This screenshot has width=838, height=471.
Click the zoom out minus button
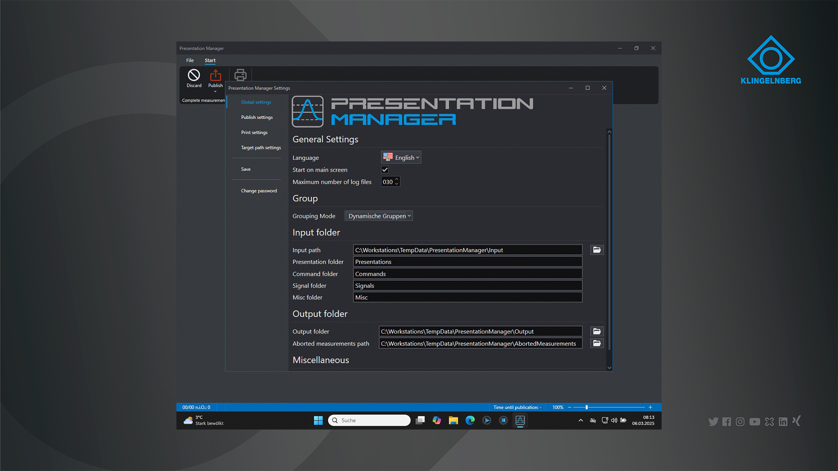(570, 407)
